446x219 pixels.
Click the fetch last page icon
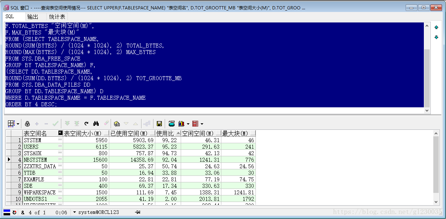[x=77, y=124]
